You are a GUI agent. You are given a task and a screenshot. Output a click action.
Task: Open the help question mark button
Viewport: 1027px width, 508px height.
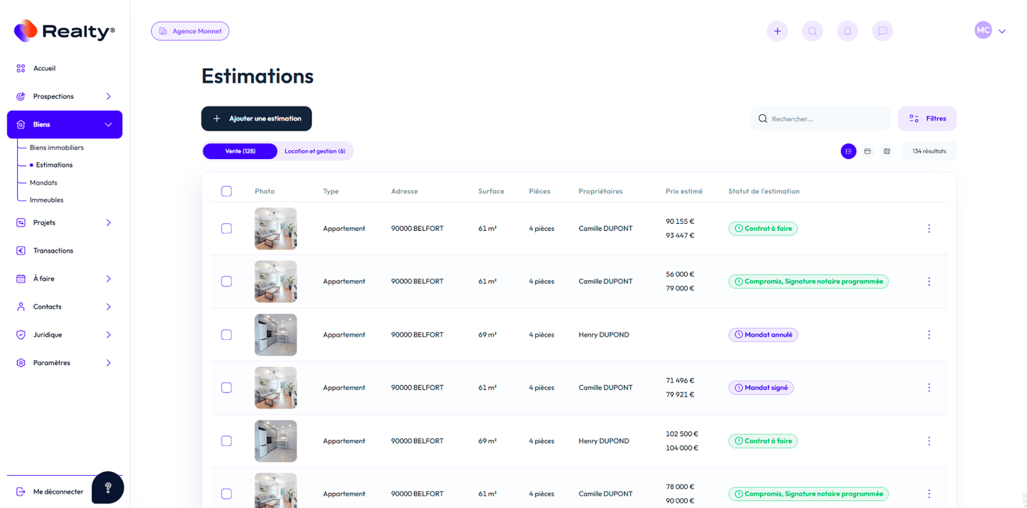[108, 487]
